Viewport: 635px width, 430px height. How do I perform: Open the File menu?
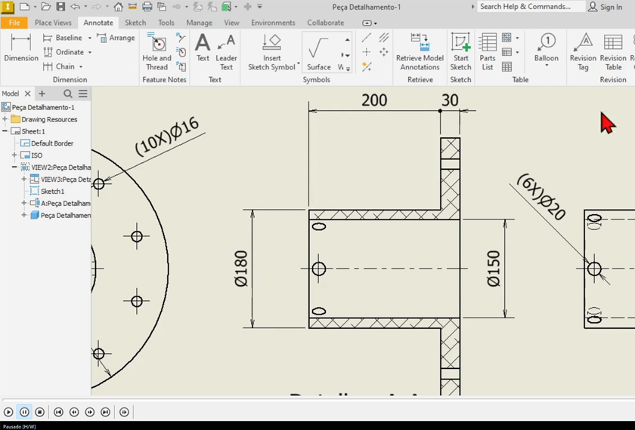point(14,23)
